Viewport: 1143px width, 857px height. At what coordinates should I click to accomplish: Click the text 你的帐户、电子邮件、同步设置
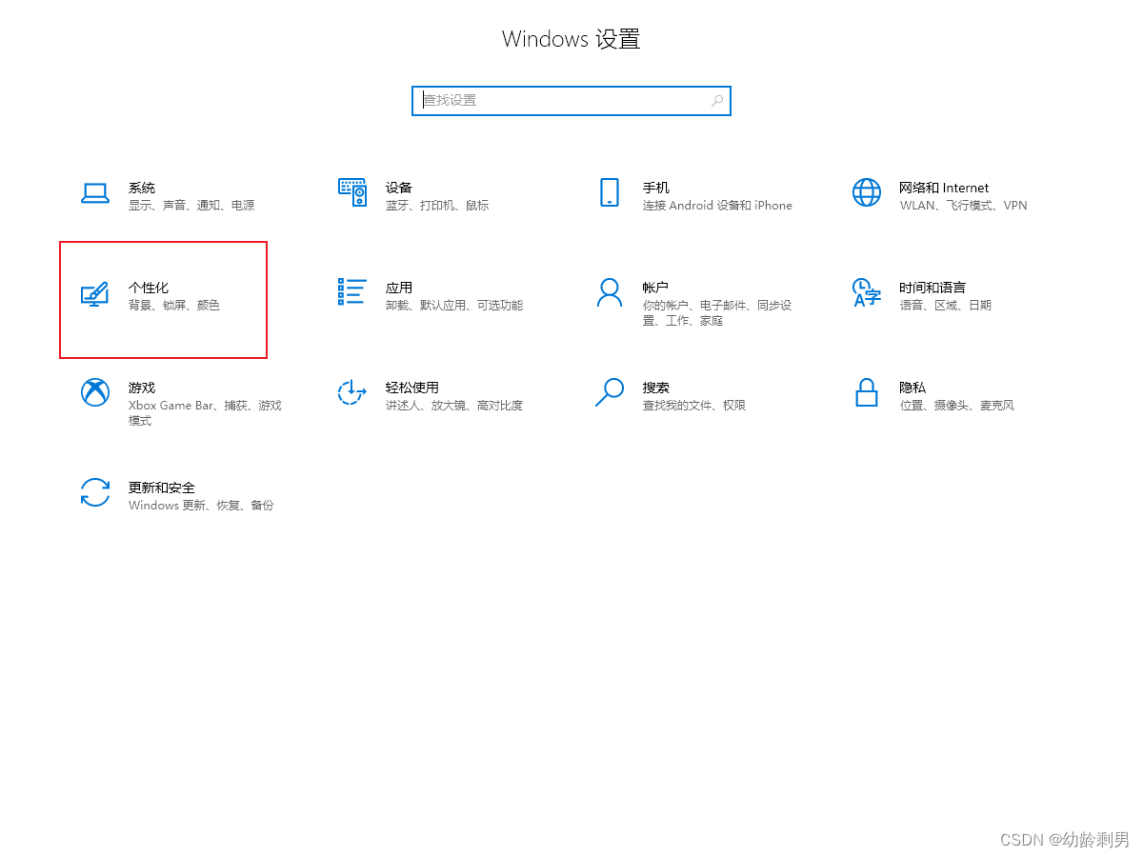(x=717, y=313)
